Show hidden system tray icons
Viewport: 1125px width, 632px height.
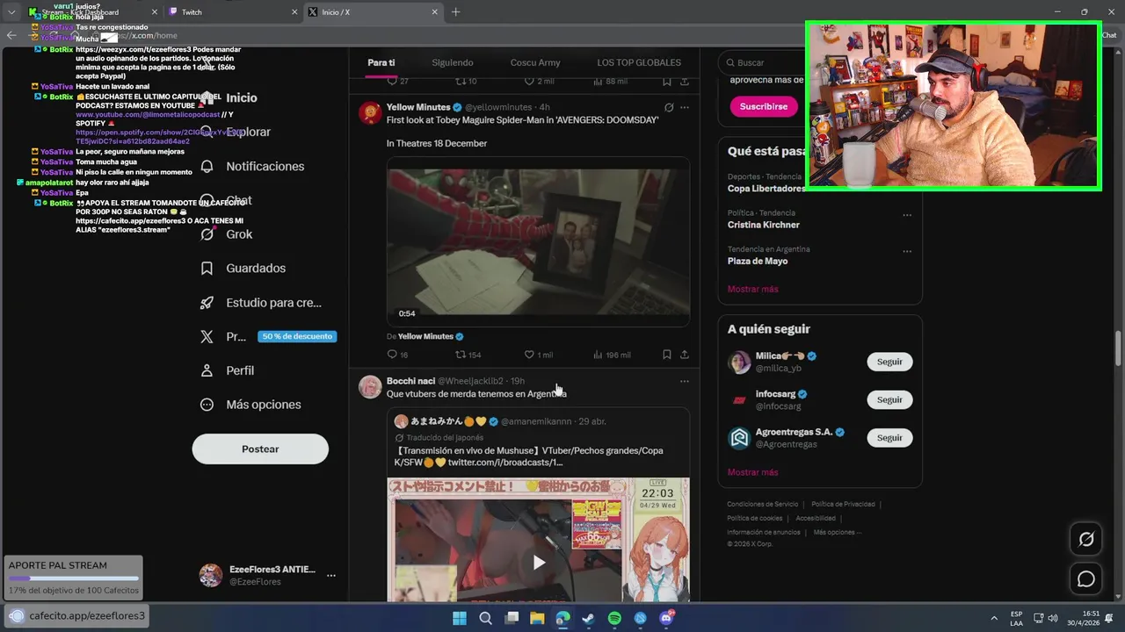pyautogui.click(x=994, y=618)
